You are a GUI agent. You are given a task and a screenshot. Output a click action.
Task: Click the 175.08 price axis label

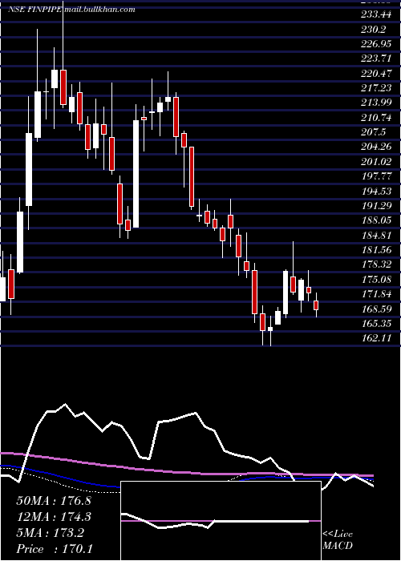(x=375, y=280)
